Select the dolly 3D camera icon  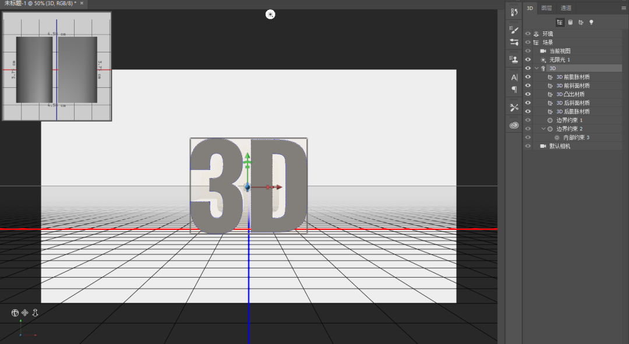(x=35, y=313)
